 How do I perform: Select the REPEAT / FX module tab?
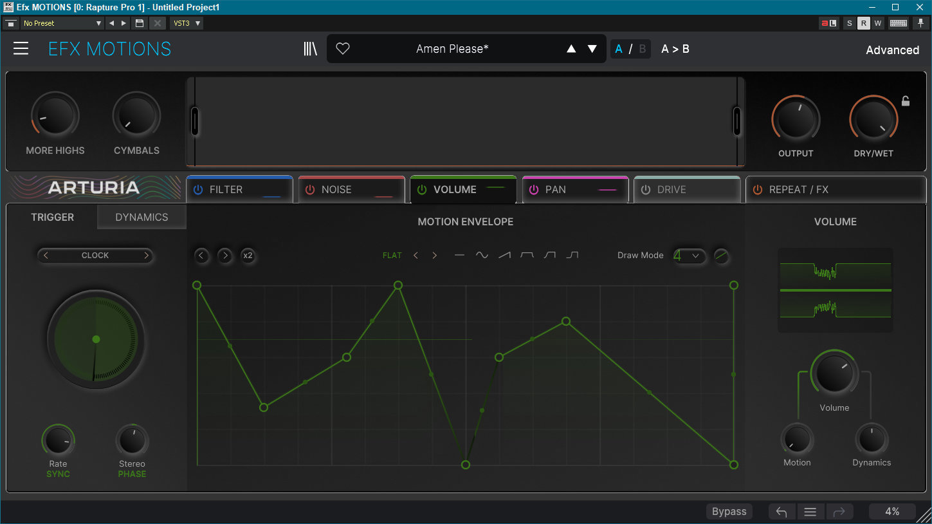836,190
